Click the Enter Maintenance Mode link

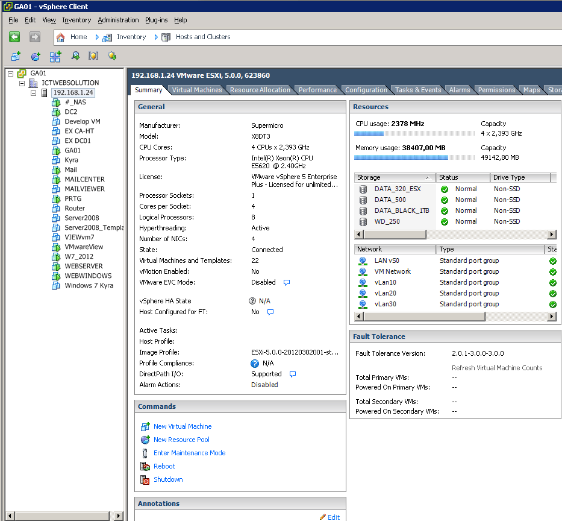189,453
